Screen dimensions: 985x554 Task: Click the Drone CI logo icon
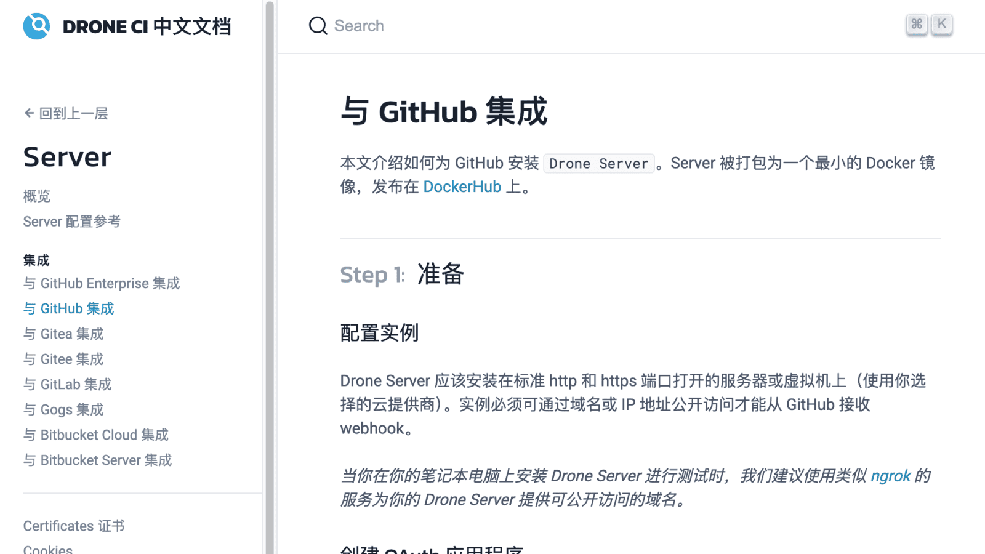pyautogui.click(x=37, y=26)
